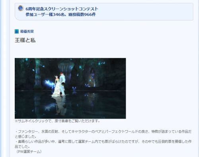Screen dimensions: 199x157
Task: Click the glowing doorway in screenshot's right
Action: pyautogui.click(x=92, y=78)
